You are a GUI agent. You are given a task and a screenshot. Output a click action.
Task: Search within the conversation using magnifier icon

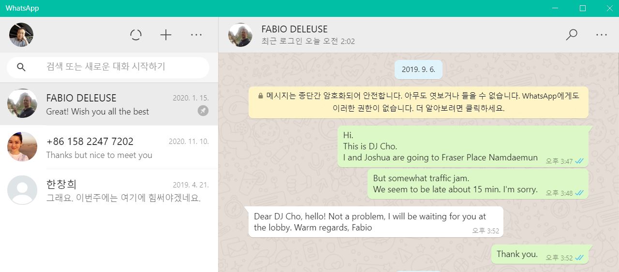coord(572,35)
